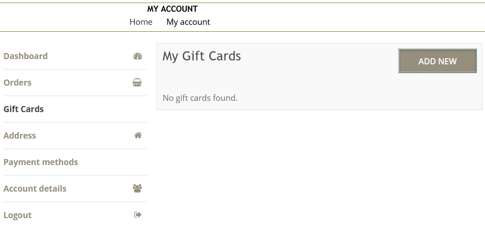This screenshot has height=229, width=485.
Task: Click the My account breadcrumb link
Action: point(188,22)
